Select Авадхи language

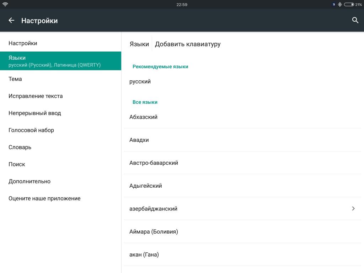coord(242,140)
